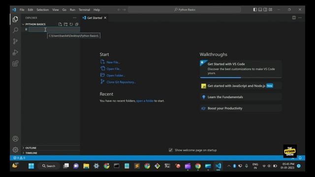Click the Windows taskbar Search box

[x=49, y=166]
